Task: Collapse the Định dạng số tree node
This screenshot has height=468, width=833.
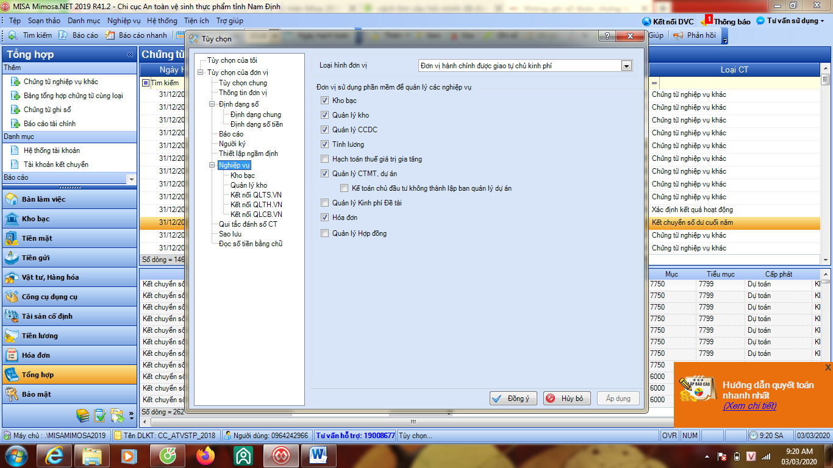Action: (212, 104)
